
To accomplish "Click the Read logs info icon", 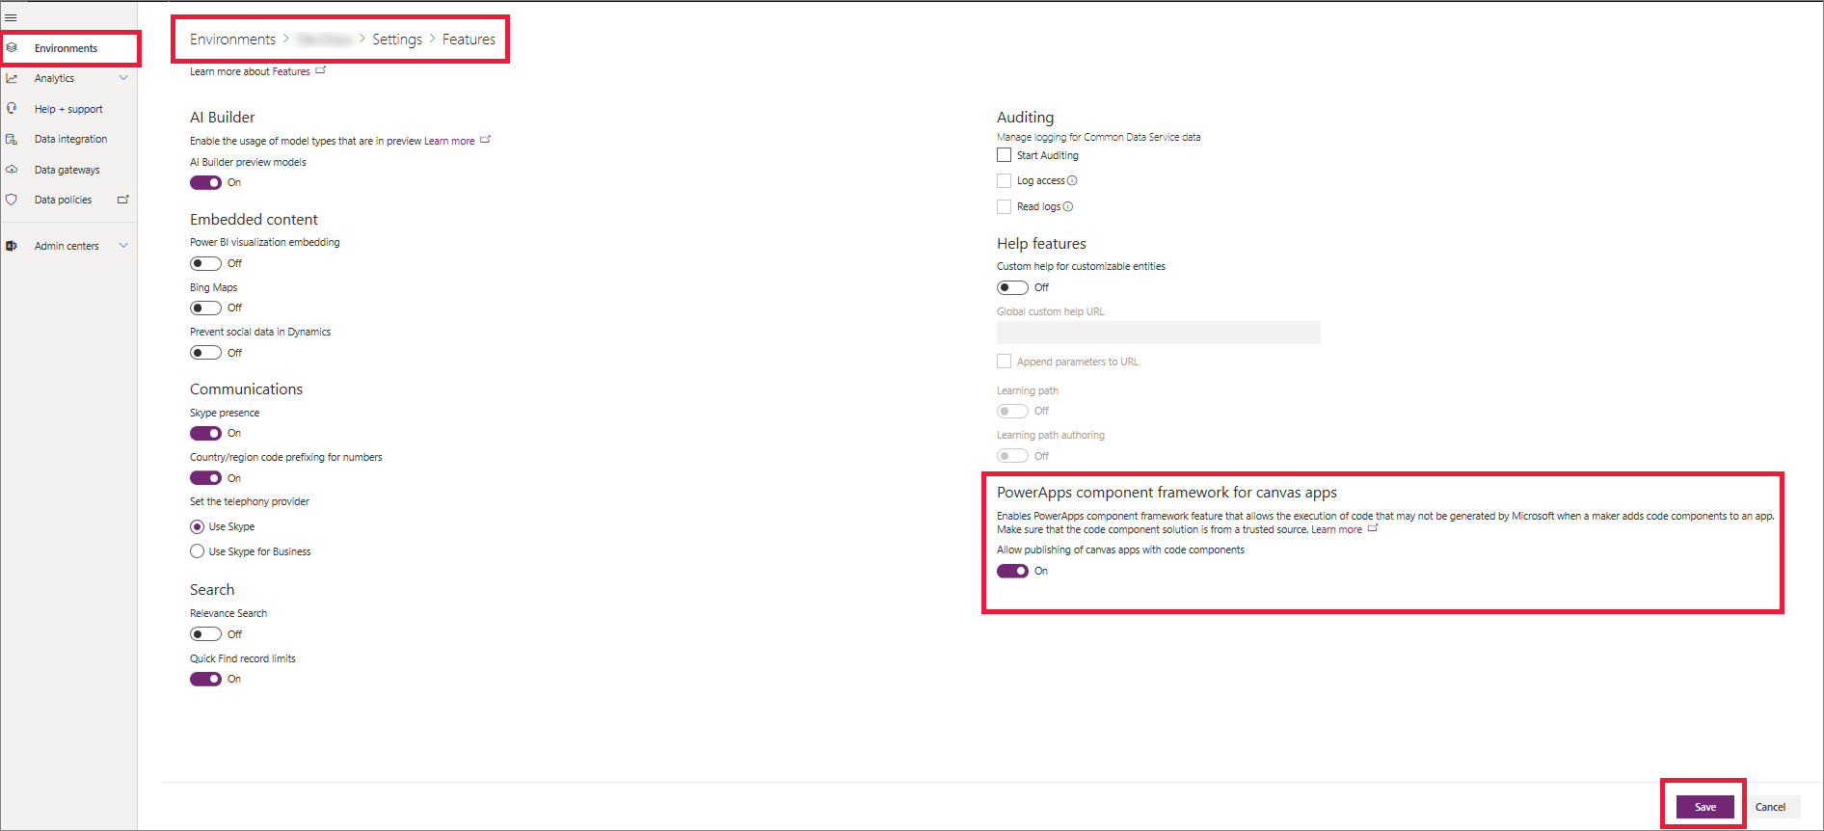I will click(1068, 206).
